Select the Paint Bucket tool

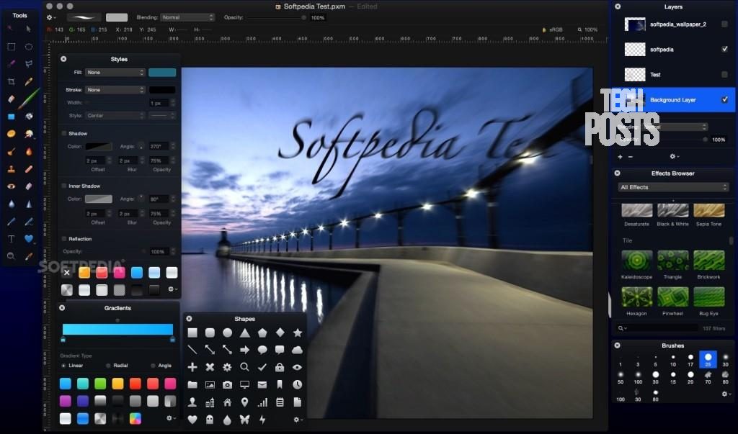point(29,116)
